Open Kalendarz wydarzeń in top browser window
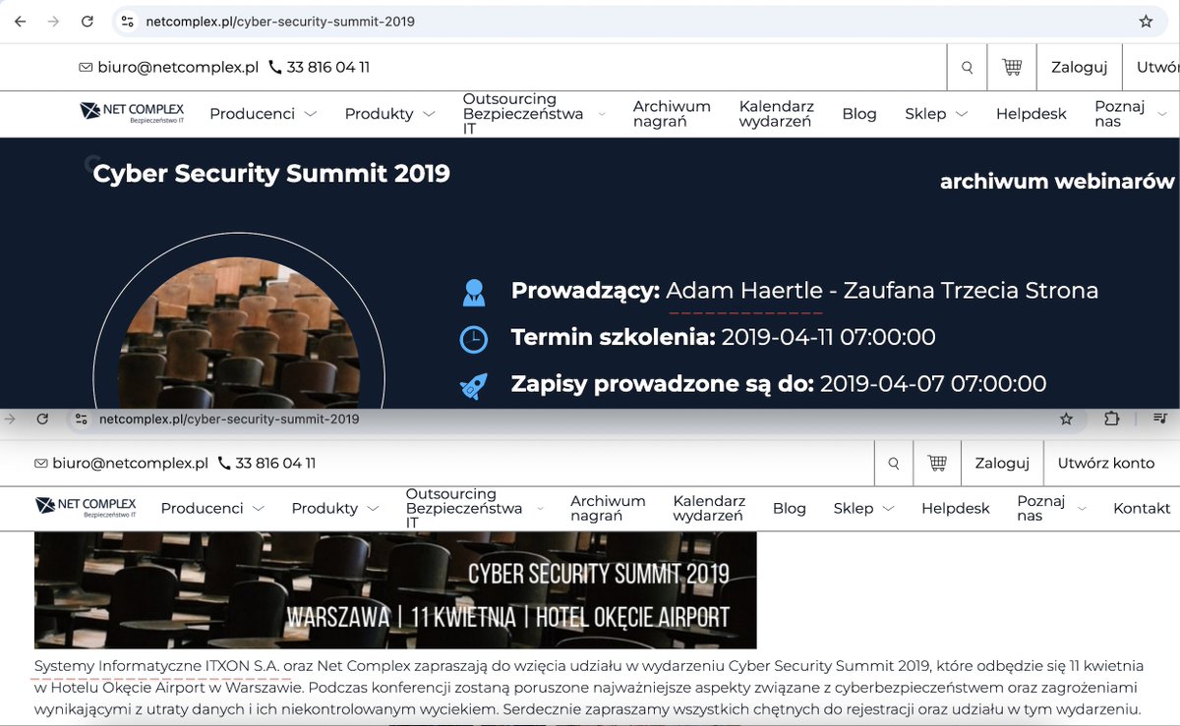This screenshot has width=1180, height=726. pyautogui.click(x=775, y=114)
